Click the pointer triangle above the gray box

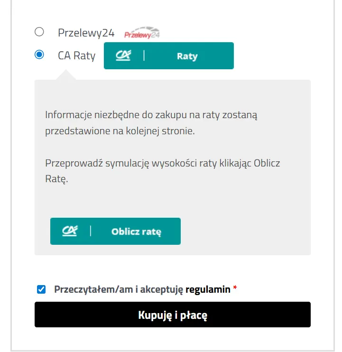tap(66, 75)
